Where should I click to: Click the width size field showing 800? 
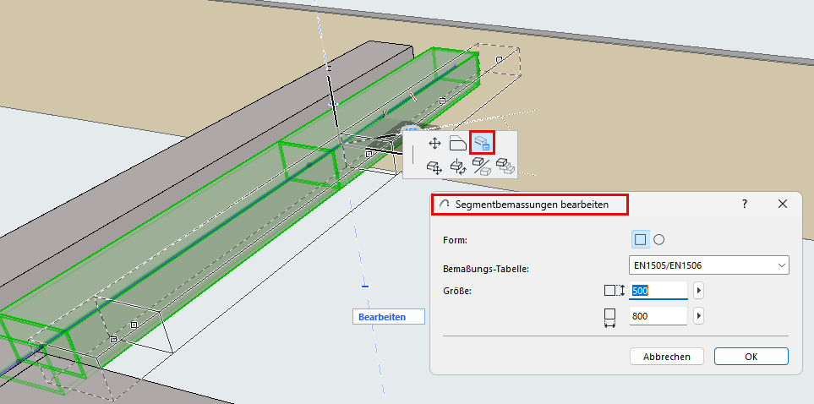click(658, 315)
